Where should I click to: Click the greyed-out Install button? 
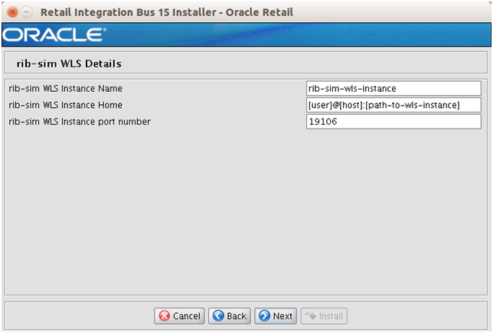tap(324, 315)
